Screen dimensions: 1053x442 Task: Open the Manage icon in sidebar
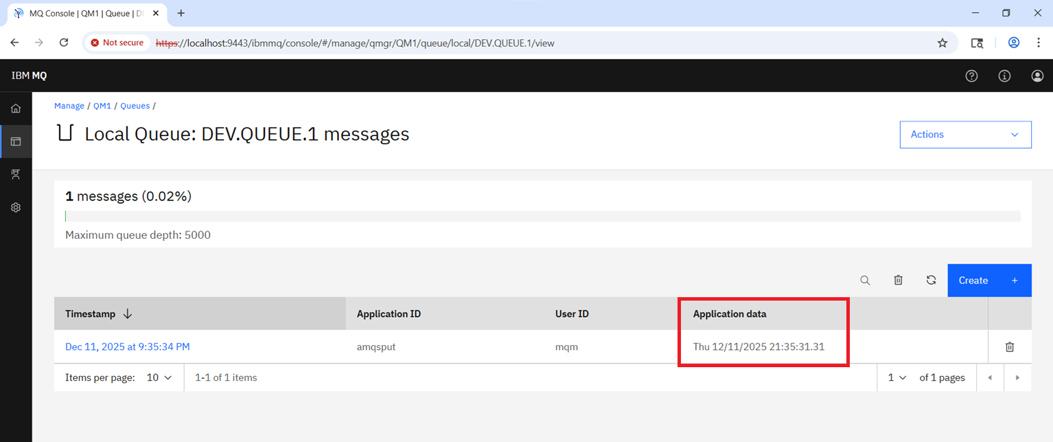[16, 141]
